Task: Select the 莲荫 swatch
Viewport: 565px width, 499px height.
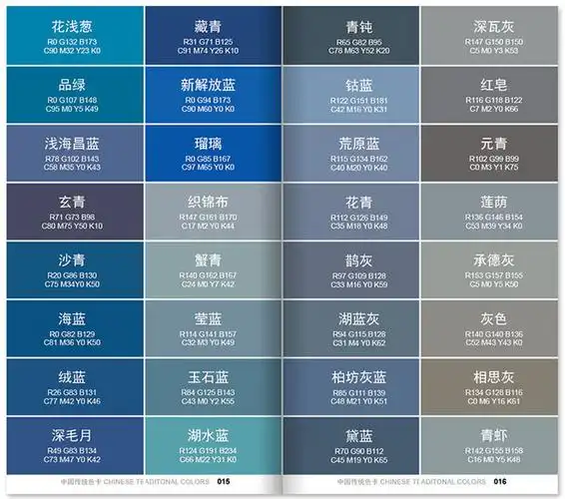Action: click(x=489, y=212)
